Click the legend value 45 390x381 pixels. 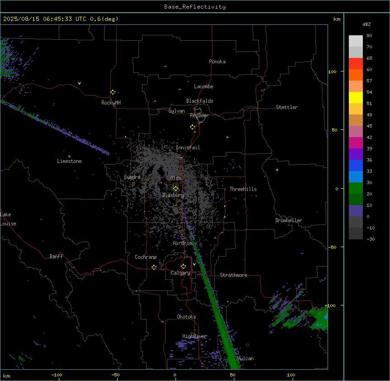point(369,126)
